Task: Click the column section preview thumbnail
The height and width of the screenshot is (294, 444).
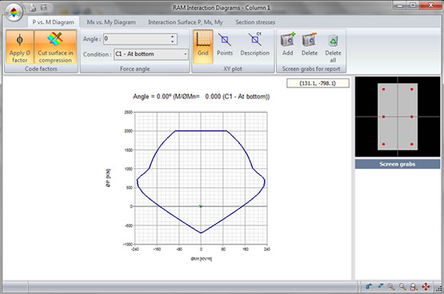Action: 397,117
